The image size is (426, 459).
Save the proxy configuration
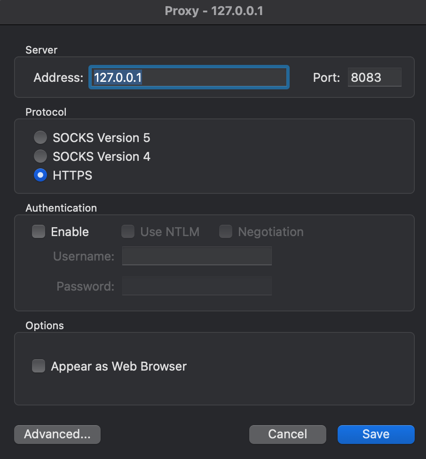[376, 435]
